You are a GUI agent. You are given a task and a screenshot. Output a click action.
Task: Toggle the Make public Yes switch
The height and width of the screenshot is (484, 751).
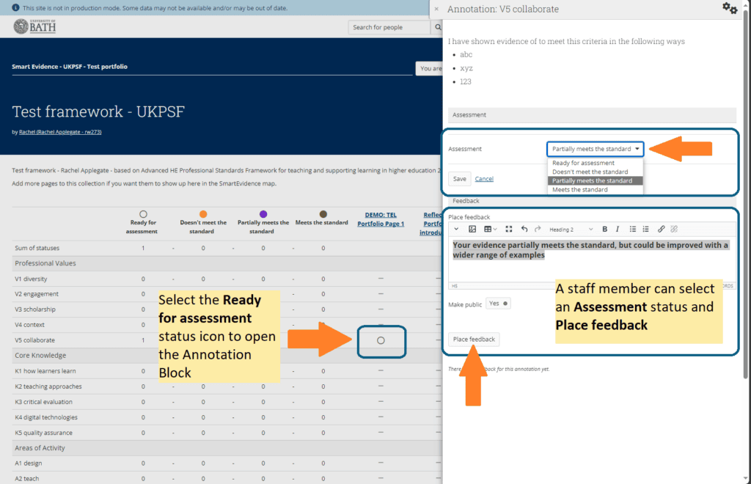498,304
